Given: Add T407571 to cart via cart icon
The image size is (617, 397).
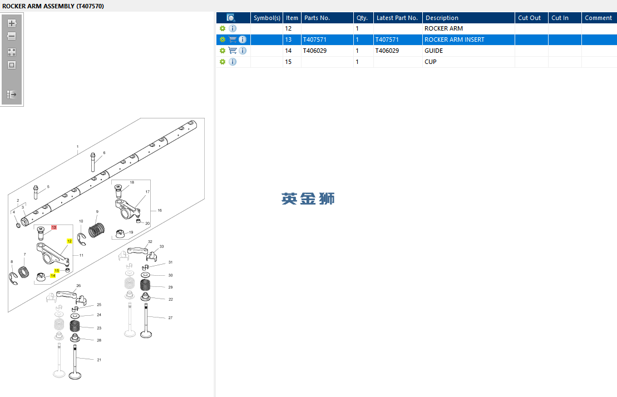Looking at the screenshot, I should [x=233, y=39].
